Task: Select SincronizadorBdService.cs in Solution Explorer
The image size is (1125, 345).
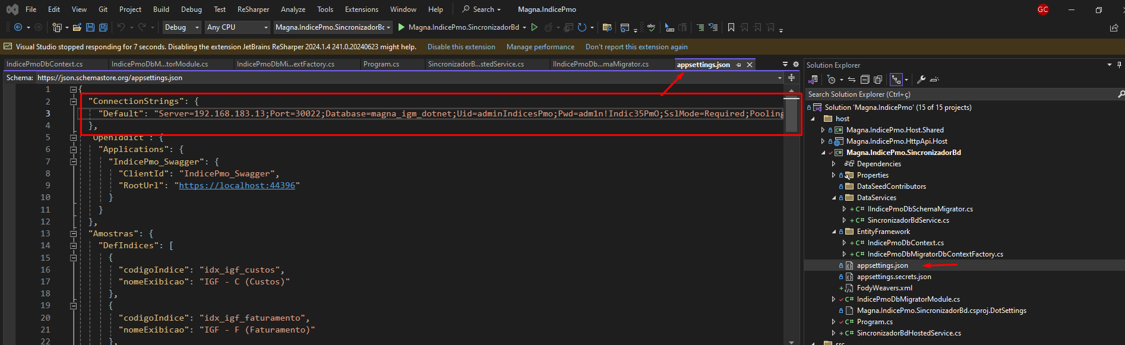Action: click(908, 220)
